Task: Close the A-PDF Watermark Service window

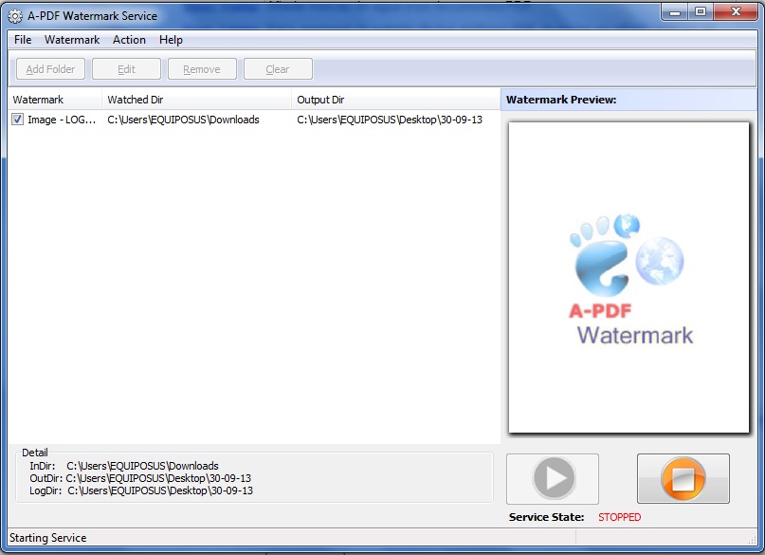Action: coord(737,11)
